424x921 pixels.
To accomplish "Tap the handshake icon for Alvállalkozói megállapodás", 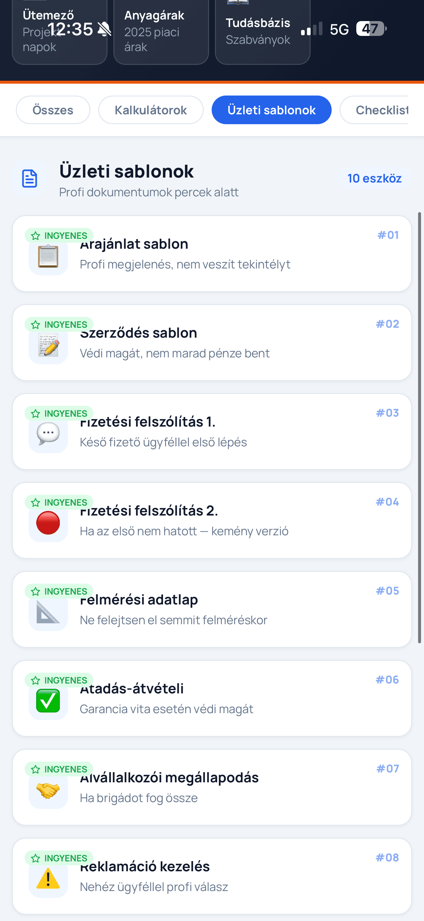I will (x=48, y=790).
